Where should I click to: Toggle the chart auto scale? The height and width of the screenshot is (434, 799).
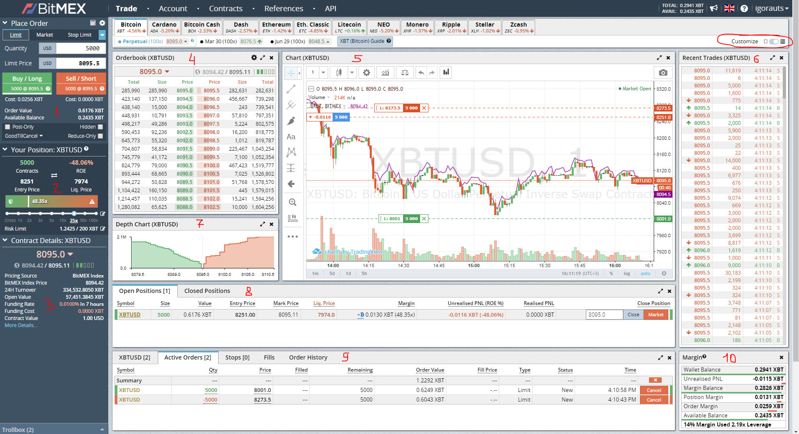pyautogui.click(x=645, y=273)
